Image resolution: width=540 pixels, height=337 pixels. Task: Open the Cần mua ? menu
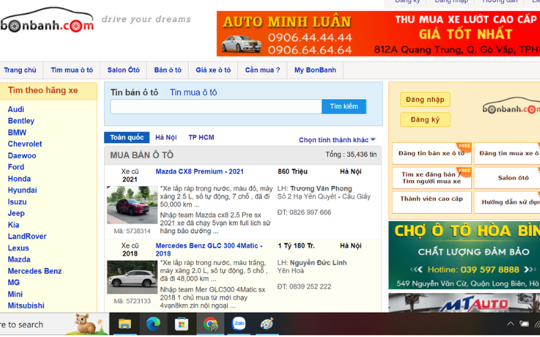pyautogui.click(x=263, y=70)
